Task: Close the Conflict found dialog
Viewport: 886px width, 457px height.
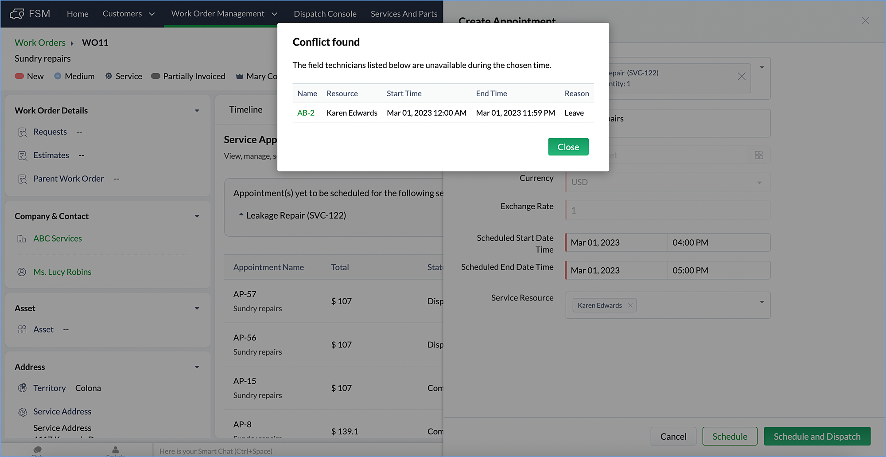Action: click(x=568, y=147)
